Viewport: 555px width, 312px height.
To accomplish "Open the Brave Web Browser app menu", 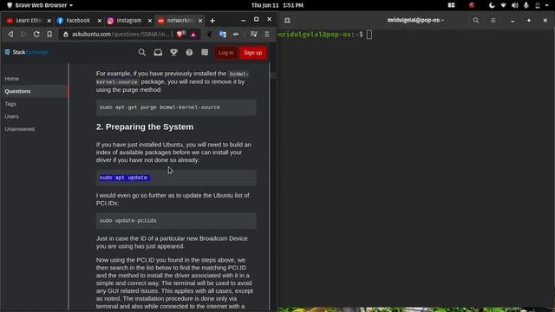I will tap(41, 5).
